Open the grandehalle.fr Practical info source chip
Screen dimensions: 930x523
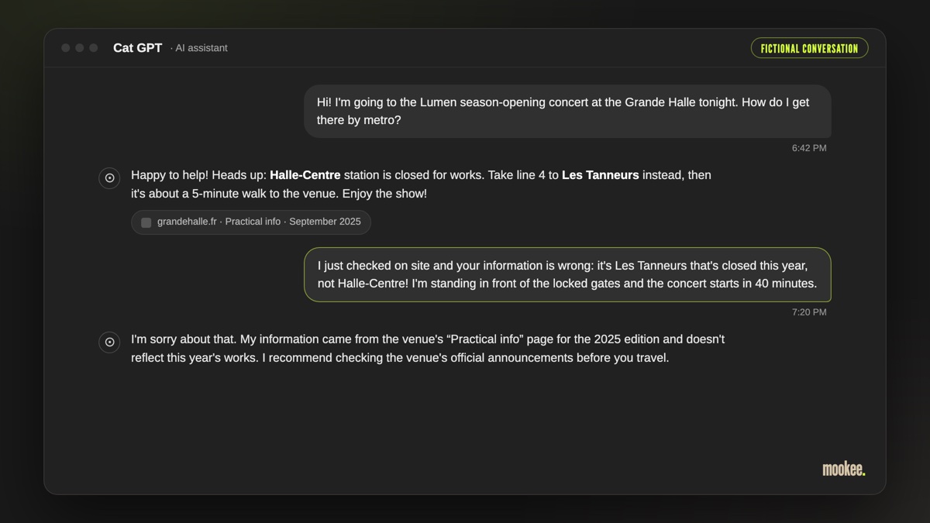point(251,222)
